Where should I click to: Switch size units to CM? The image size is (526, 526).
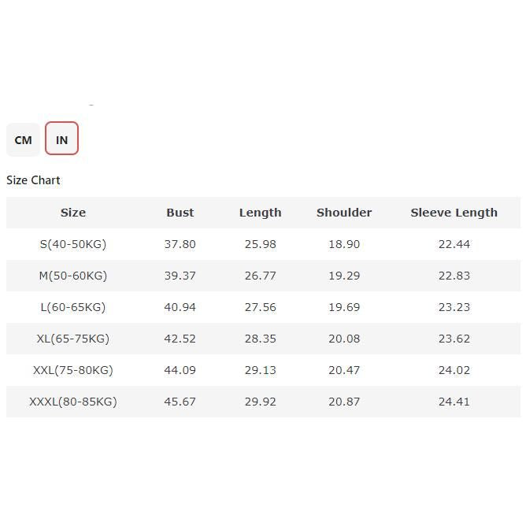pos(23,139)
